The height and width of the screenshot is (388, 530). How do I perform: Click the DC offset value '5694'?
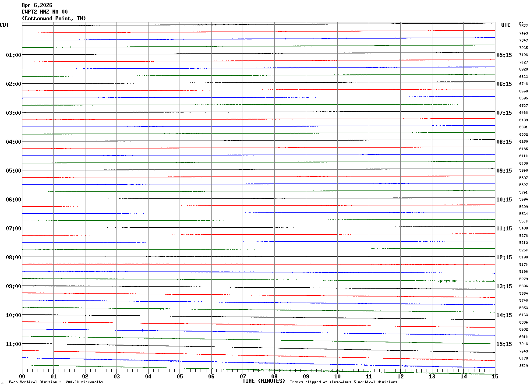pyautogui.click(x=523, y=200)
